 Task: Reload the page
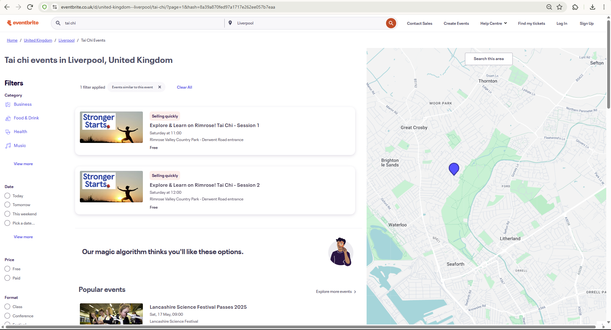[30, 7]
